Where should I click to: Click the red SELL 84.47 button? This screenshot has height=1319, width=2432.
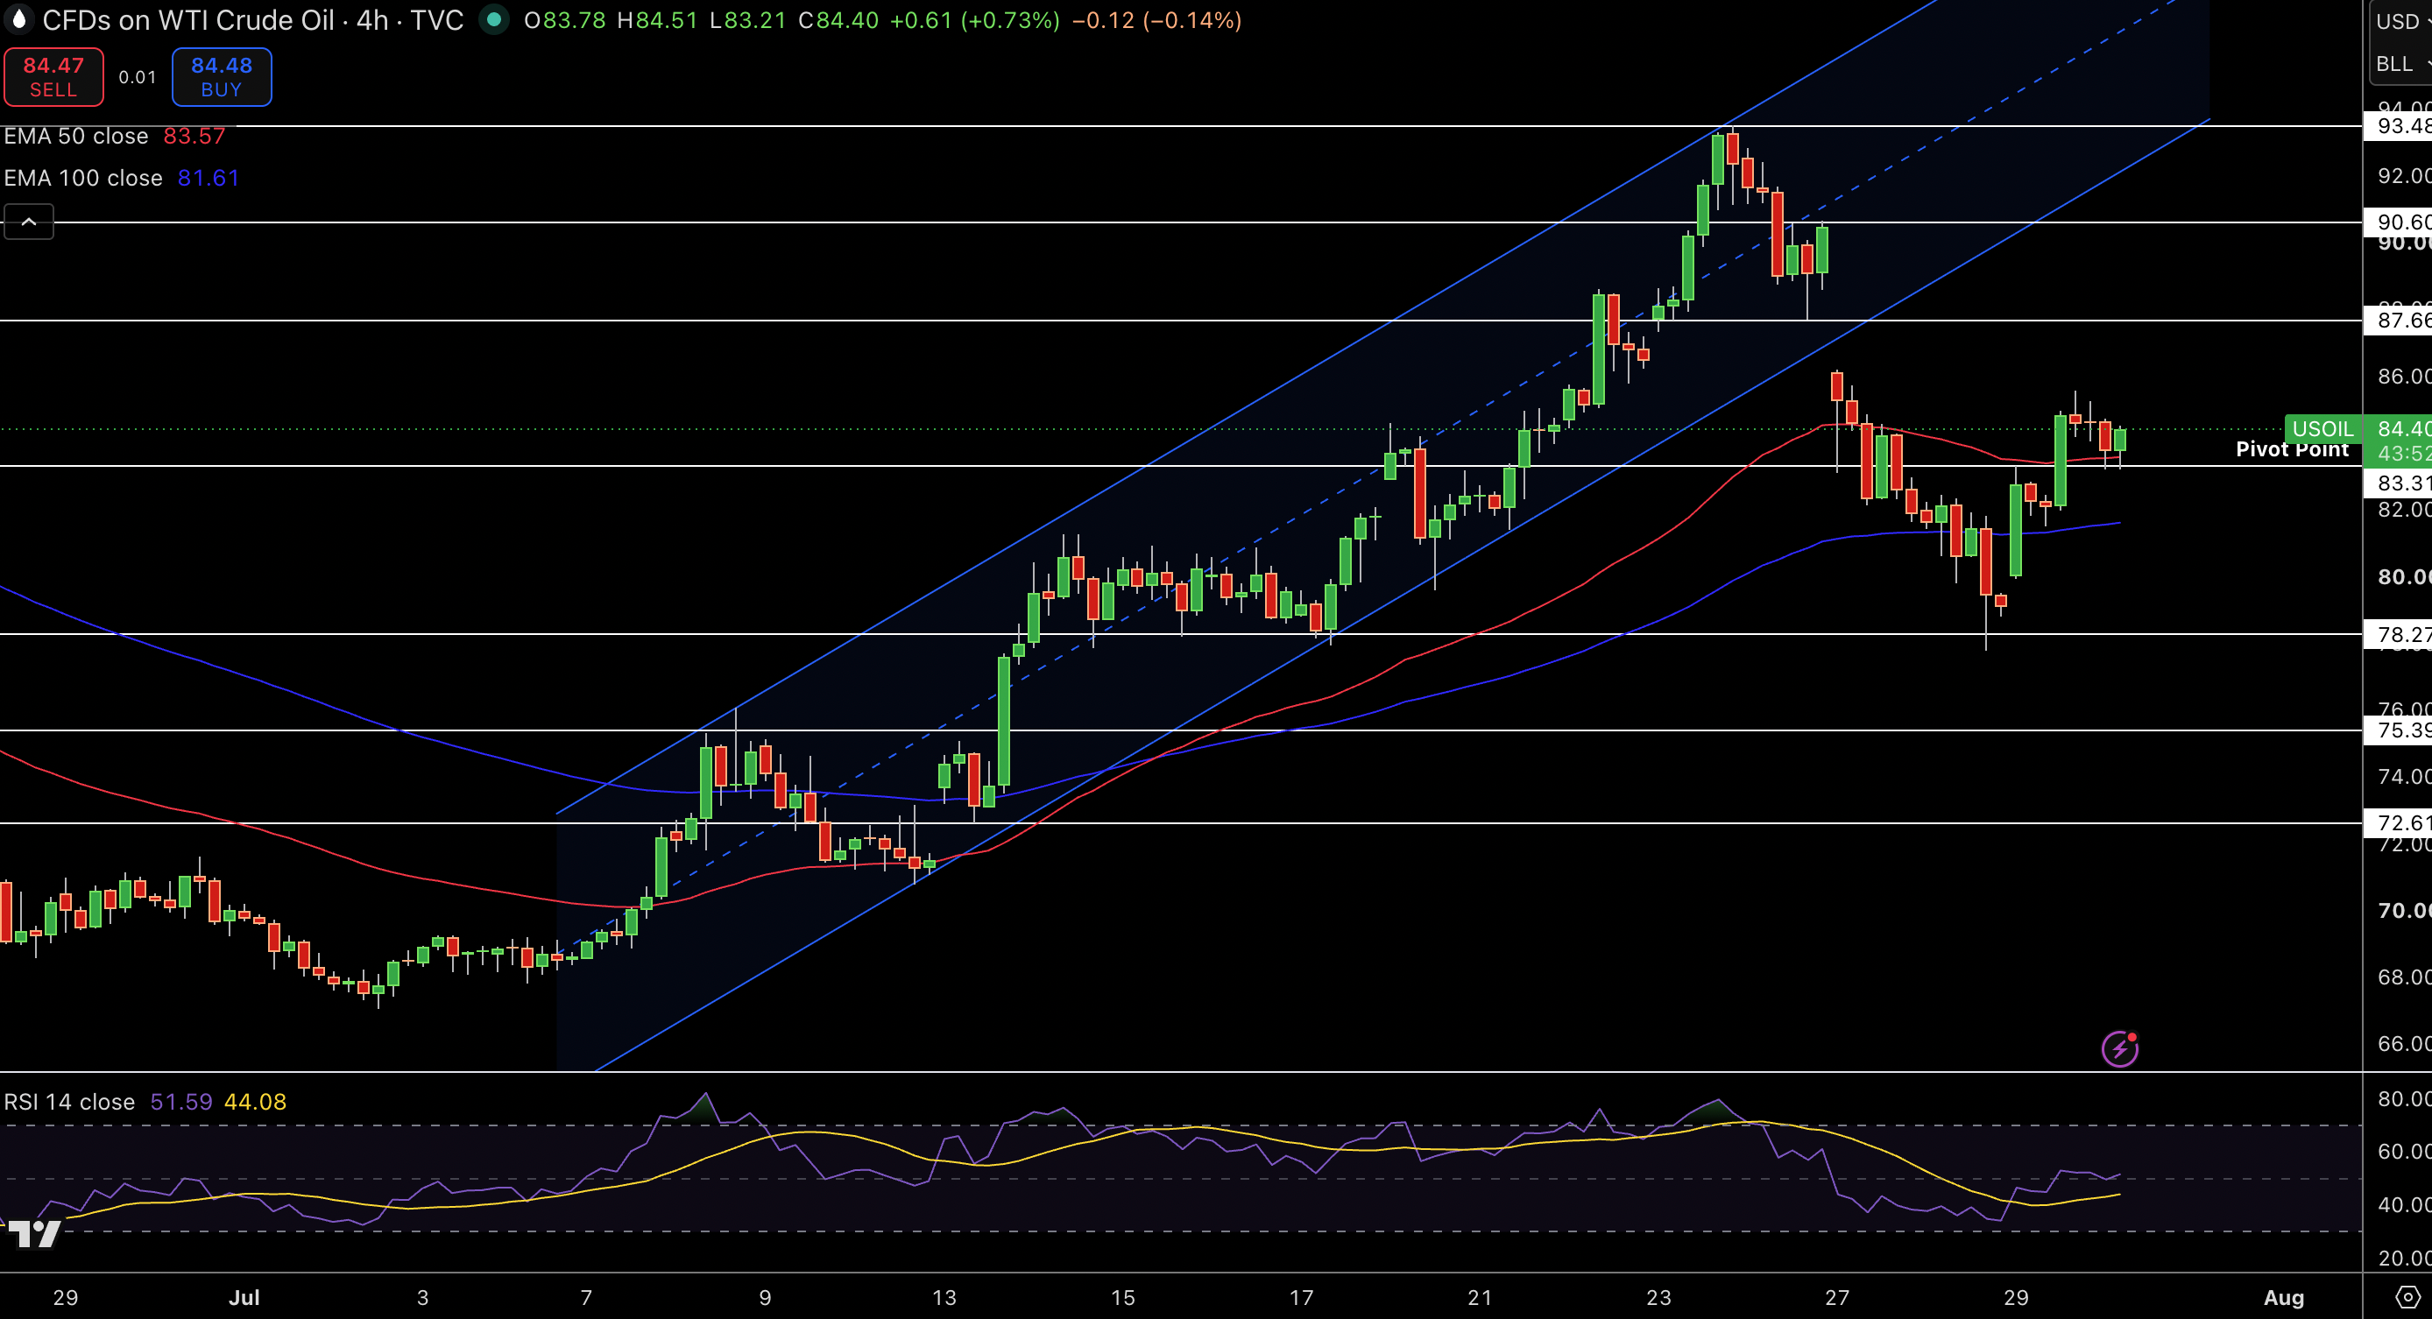tap(53, 76)
